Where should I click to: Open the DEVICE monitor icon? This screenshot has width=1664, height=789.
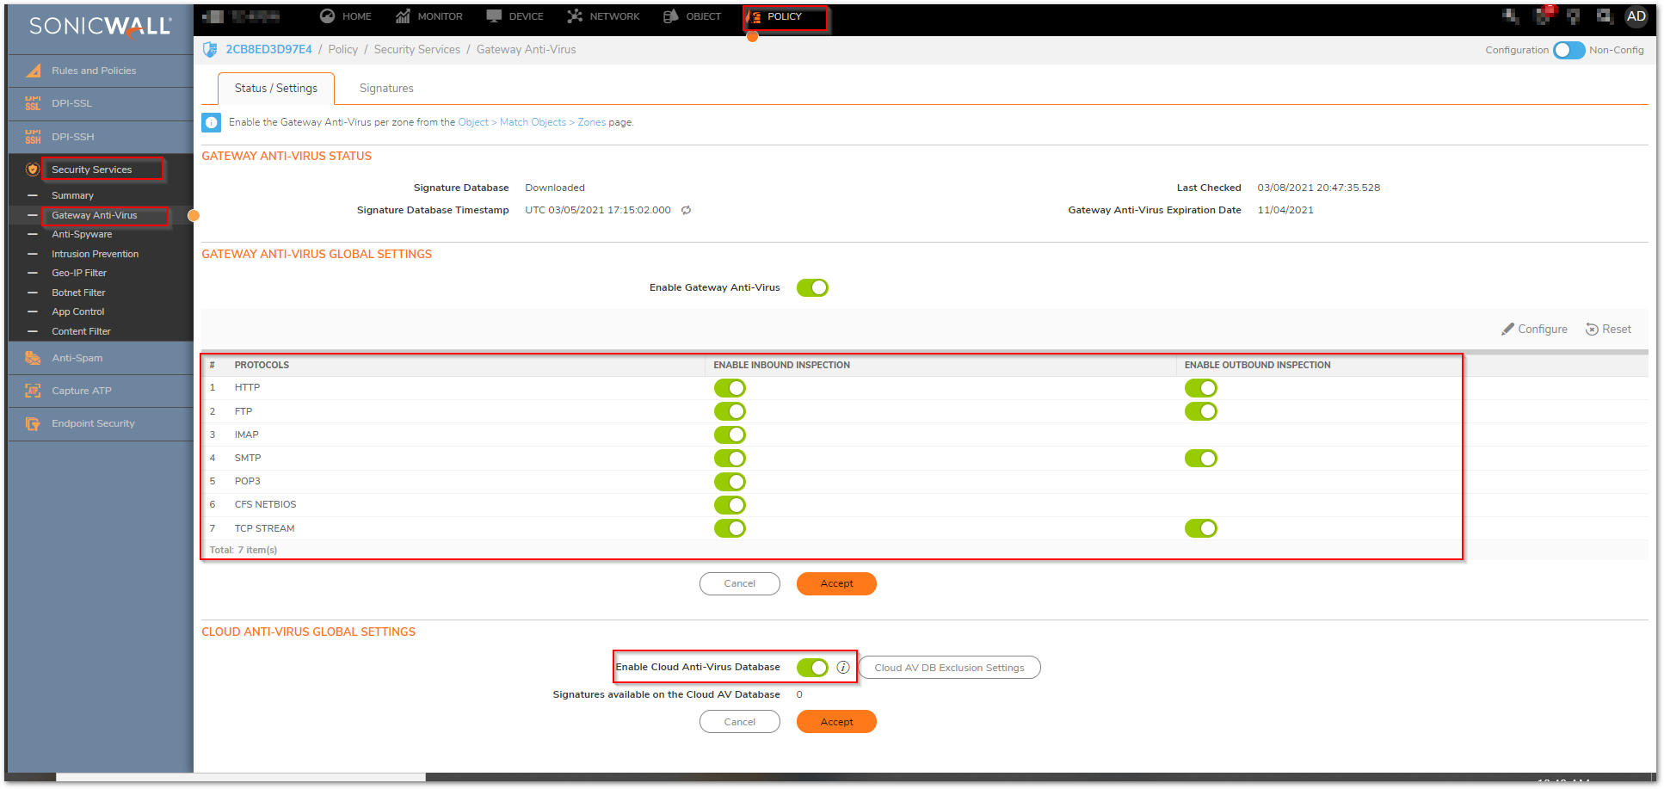[494, 16]
